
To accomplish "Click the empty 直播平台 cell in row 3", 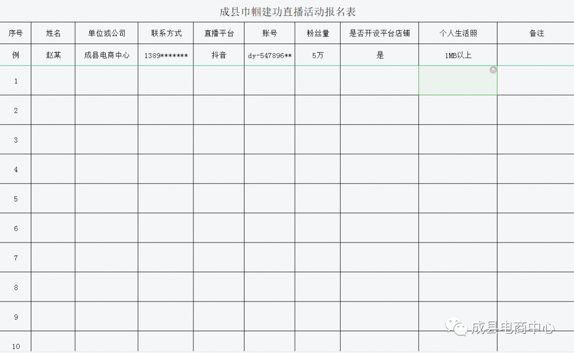I will pos(219,139).
